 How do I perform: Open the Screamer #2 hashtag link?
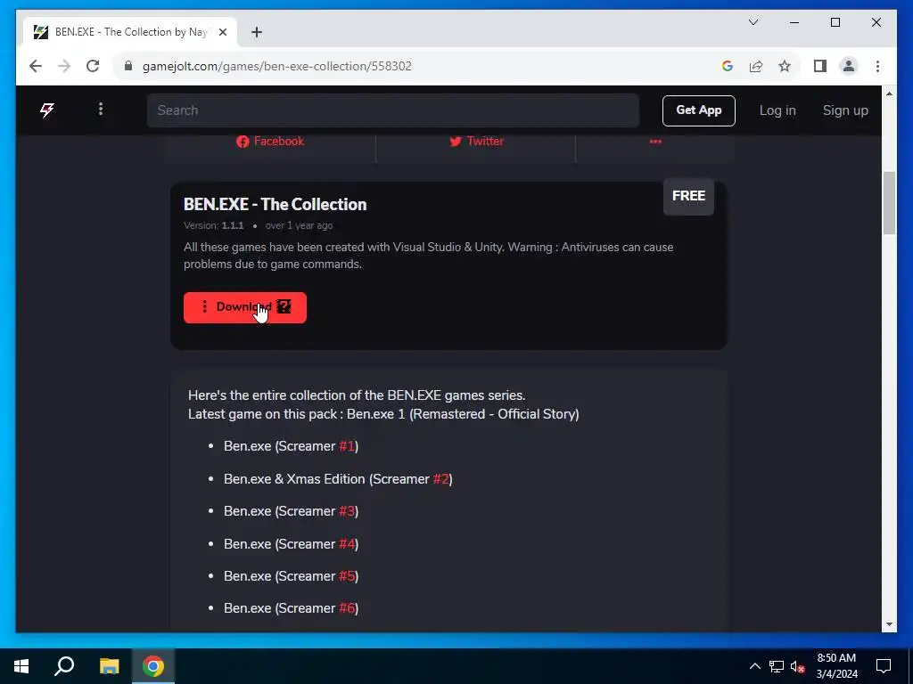[440, 479]
